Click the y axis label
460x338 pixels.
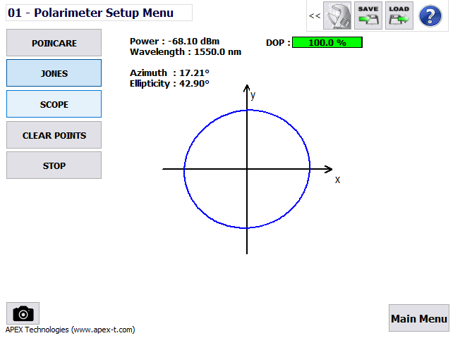point(253,95)
